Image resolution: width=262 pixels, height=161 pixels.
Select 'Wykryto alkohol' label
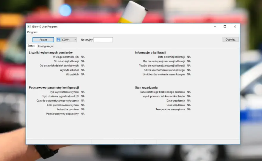click(69, 70)
